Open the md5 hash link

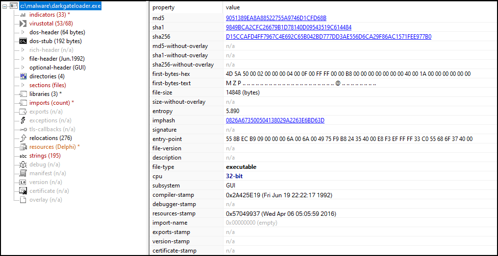point(276,18)
